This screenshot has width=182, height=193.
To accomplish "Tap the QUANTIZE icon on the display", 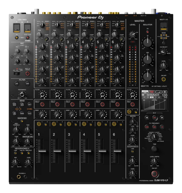I will tap(152, 92).
